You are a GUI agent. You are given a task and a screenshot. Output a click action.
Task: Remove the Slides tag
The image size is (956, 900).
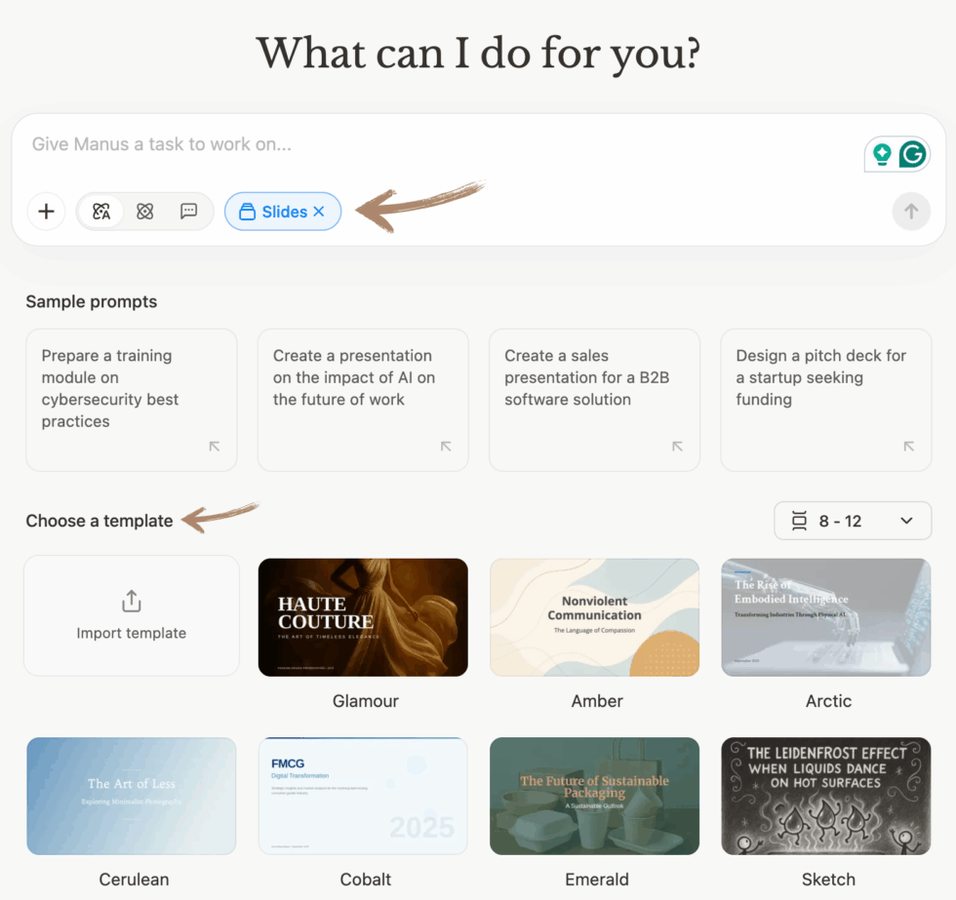tap(319, 212)
